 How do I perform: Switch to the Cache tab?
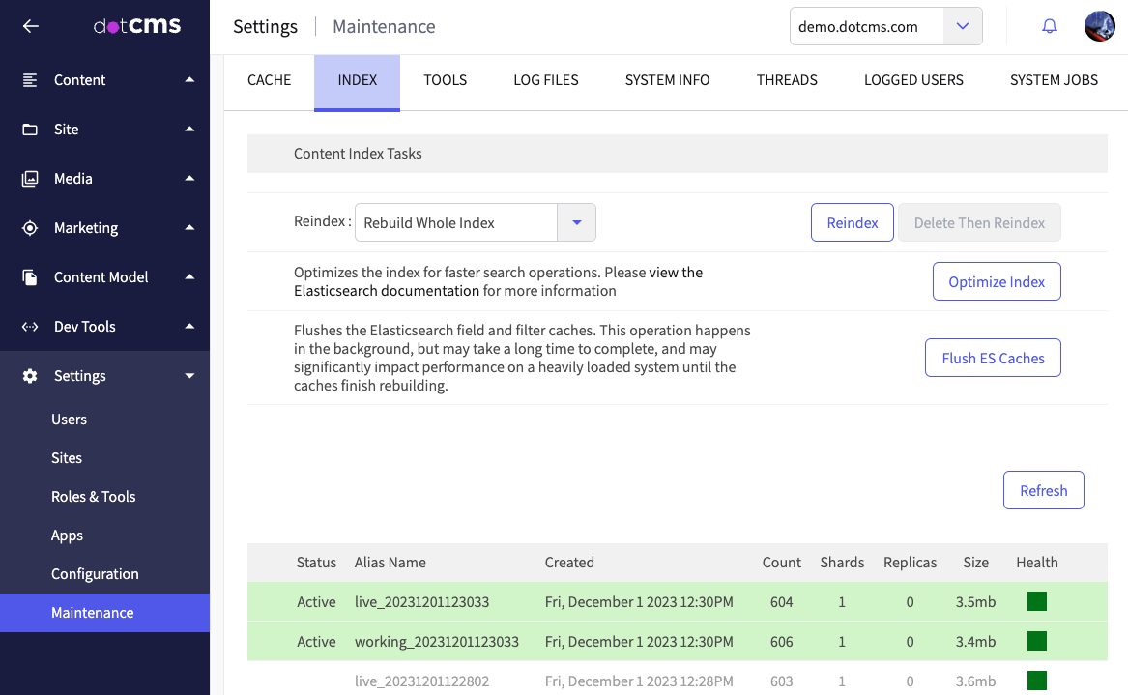tap(269, 80)
